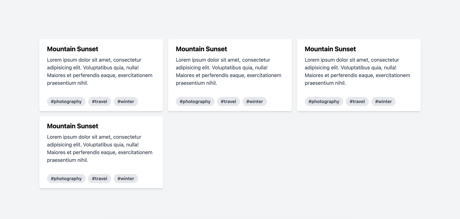Screen dimensions: 460x219
Task: Click the description text on third card
Action: tap(357, 71)
